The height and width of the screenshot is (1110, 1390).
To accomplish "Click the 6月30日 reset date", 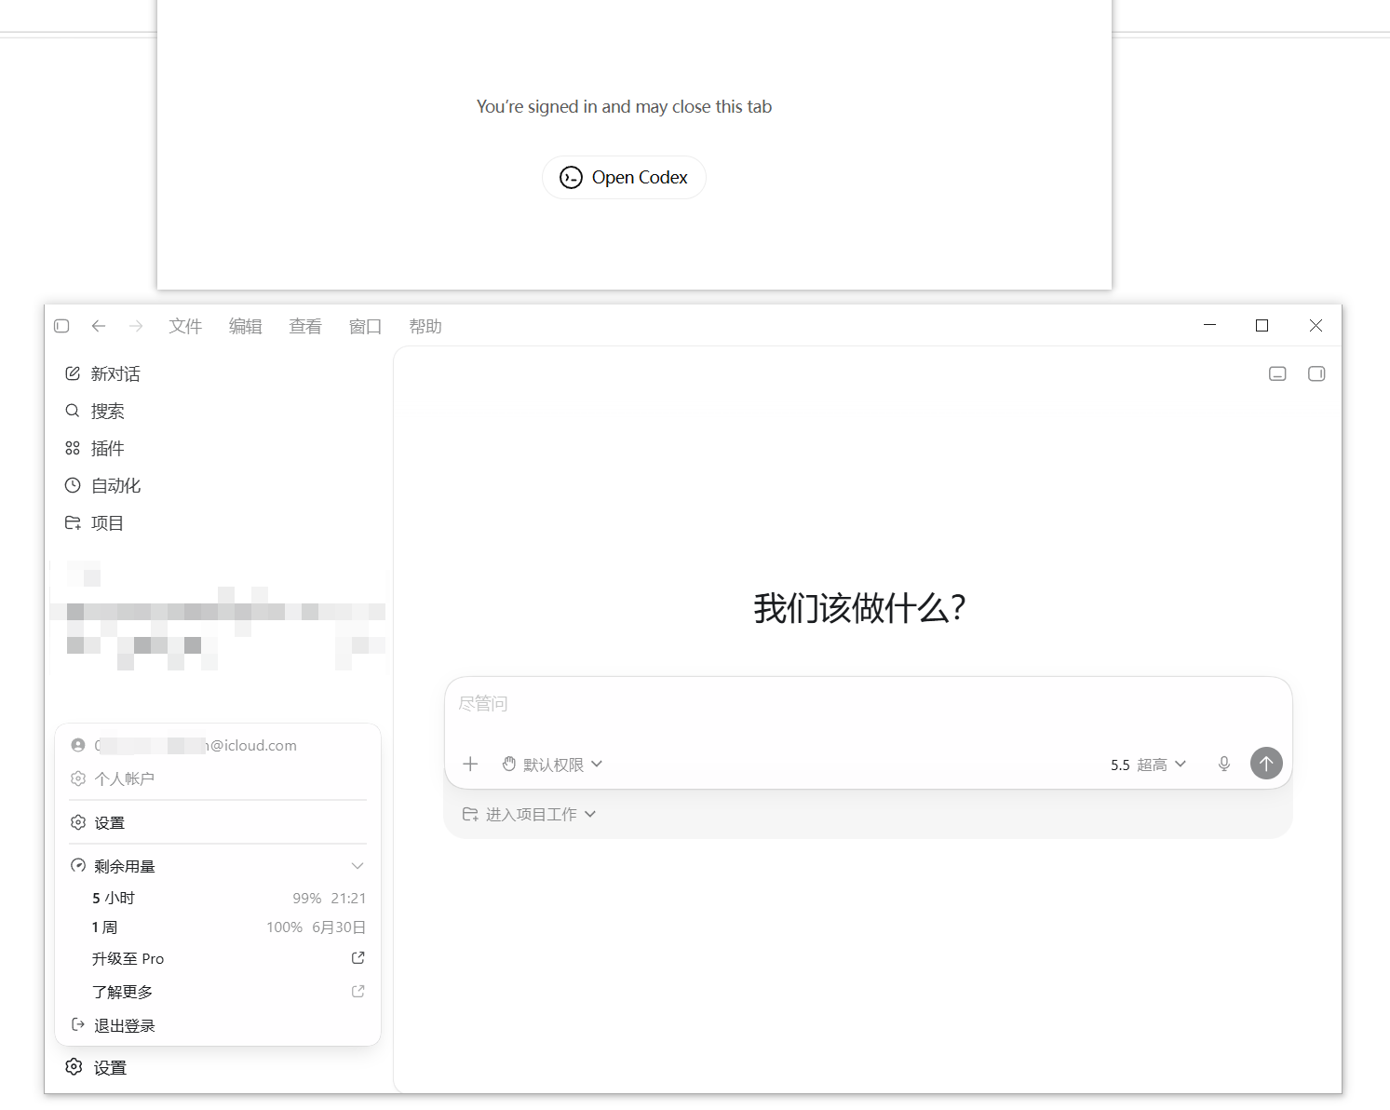I will (x=339, y=927).
